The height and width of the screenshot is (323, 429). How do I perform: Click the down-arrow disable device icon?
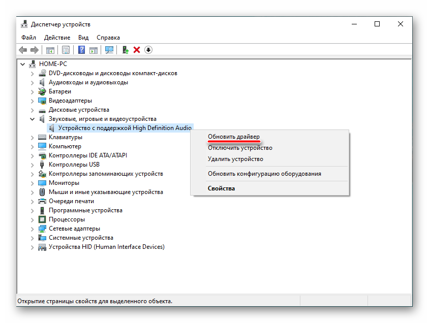point(148,50)
